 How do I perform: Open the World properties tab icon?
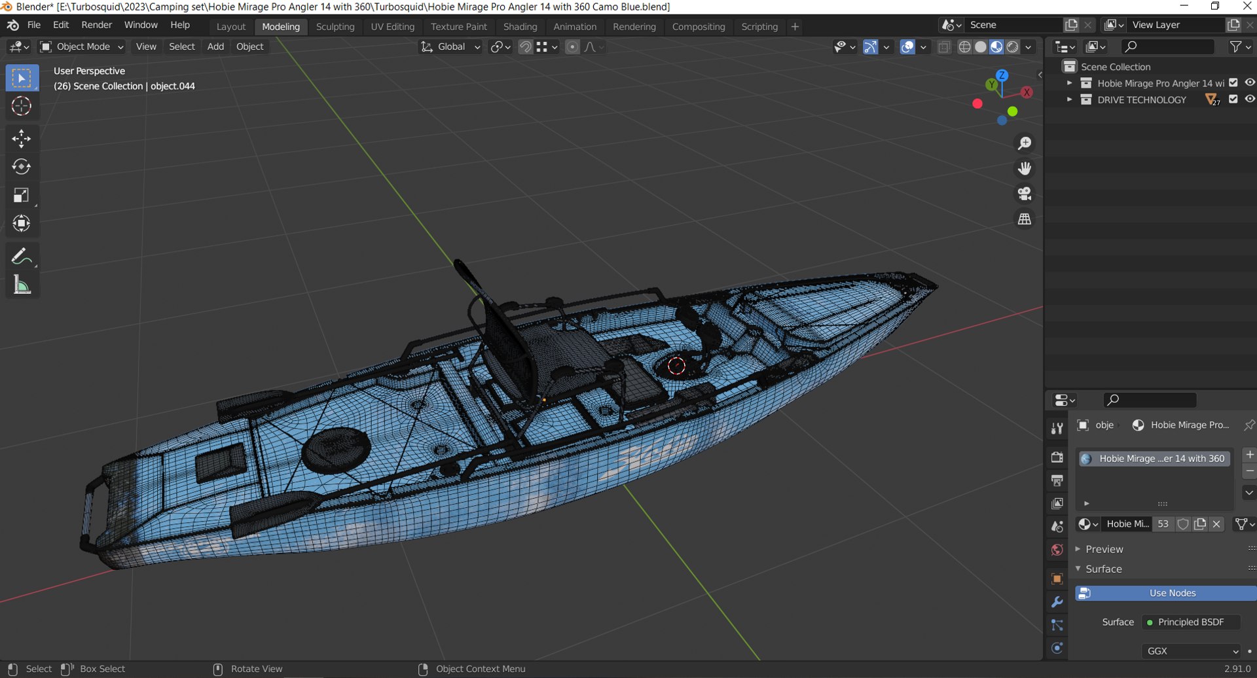tap(1057, 550)
